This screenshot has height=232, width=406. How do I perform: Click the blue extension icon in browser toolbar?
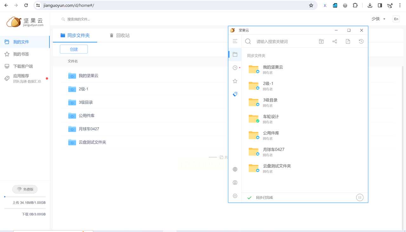(335, 5)
